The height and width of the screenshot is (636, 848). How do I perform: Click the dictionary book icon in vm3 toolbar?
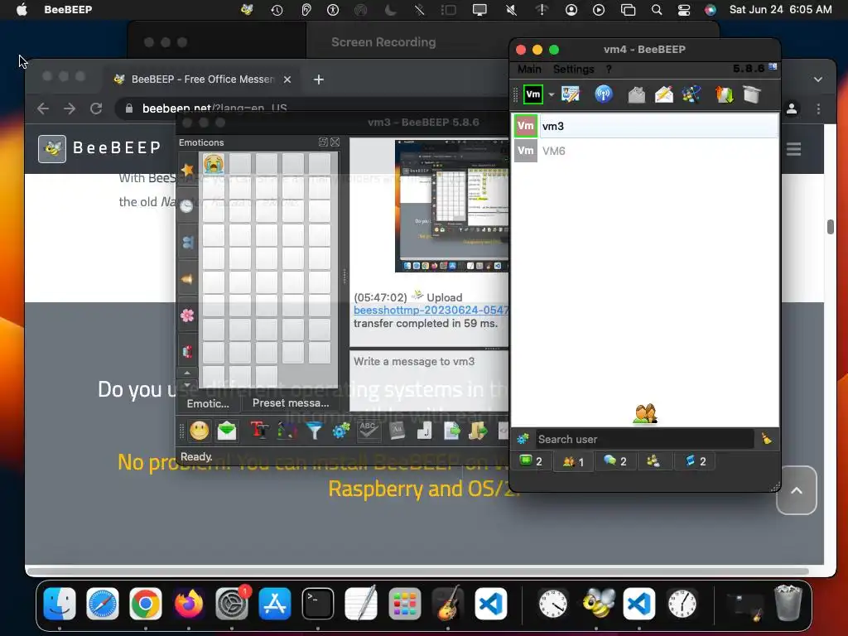tap(397, 431)
